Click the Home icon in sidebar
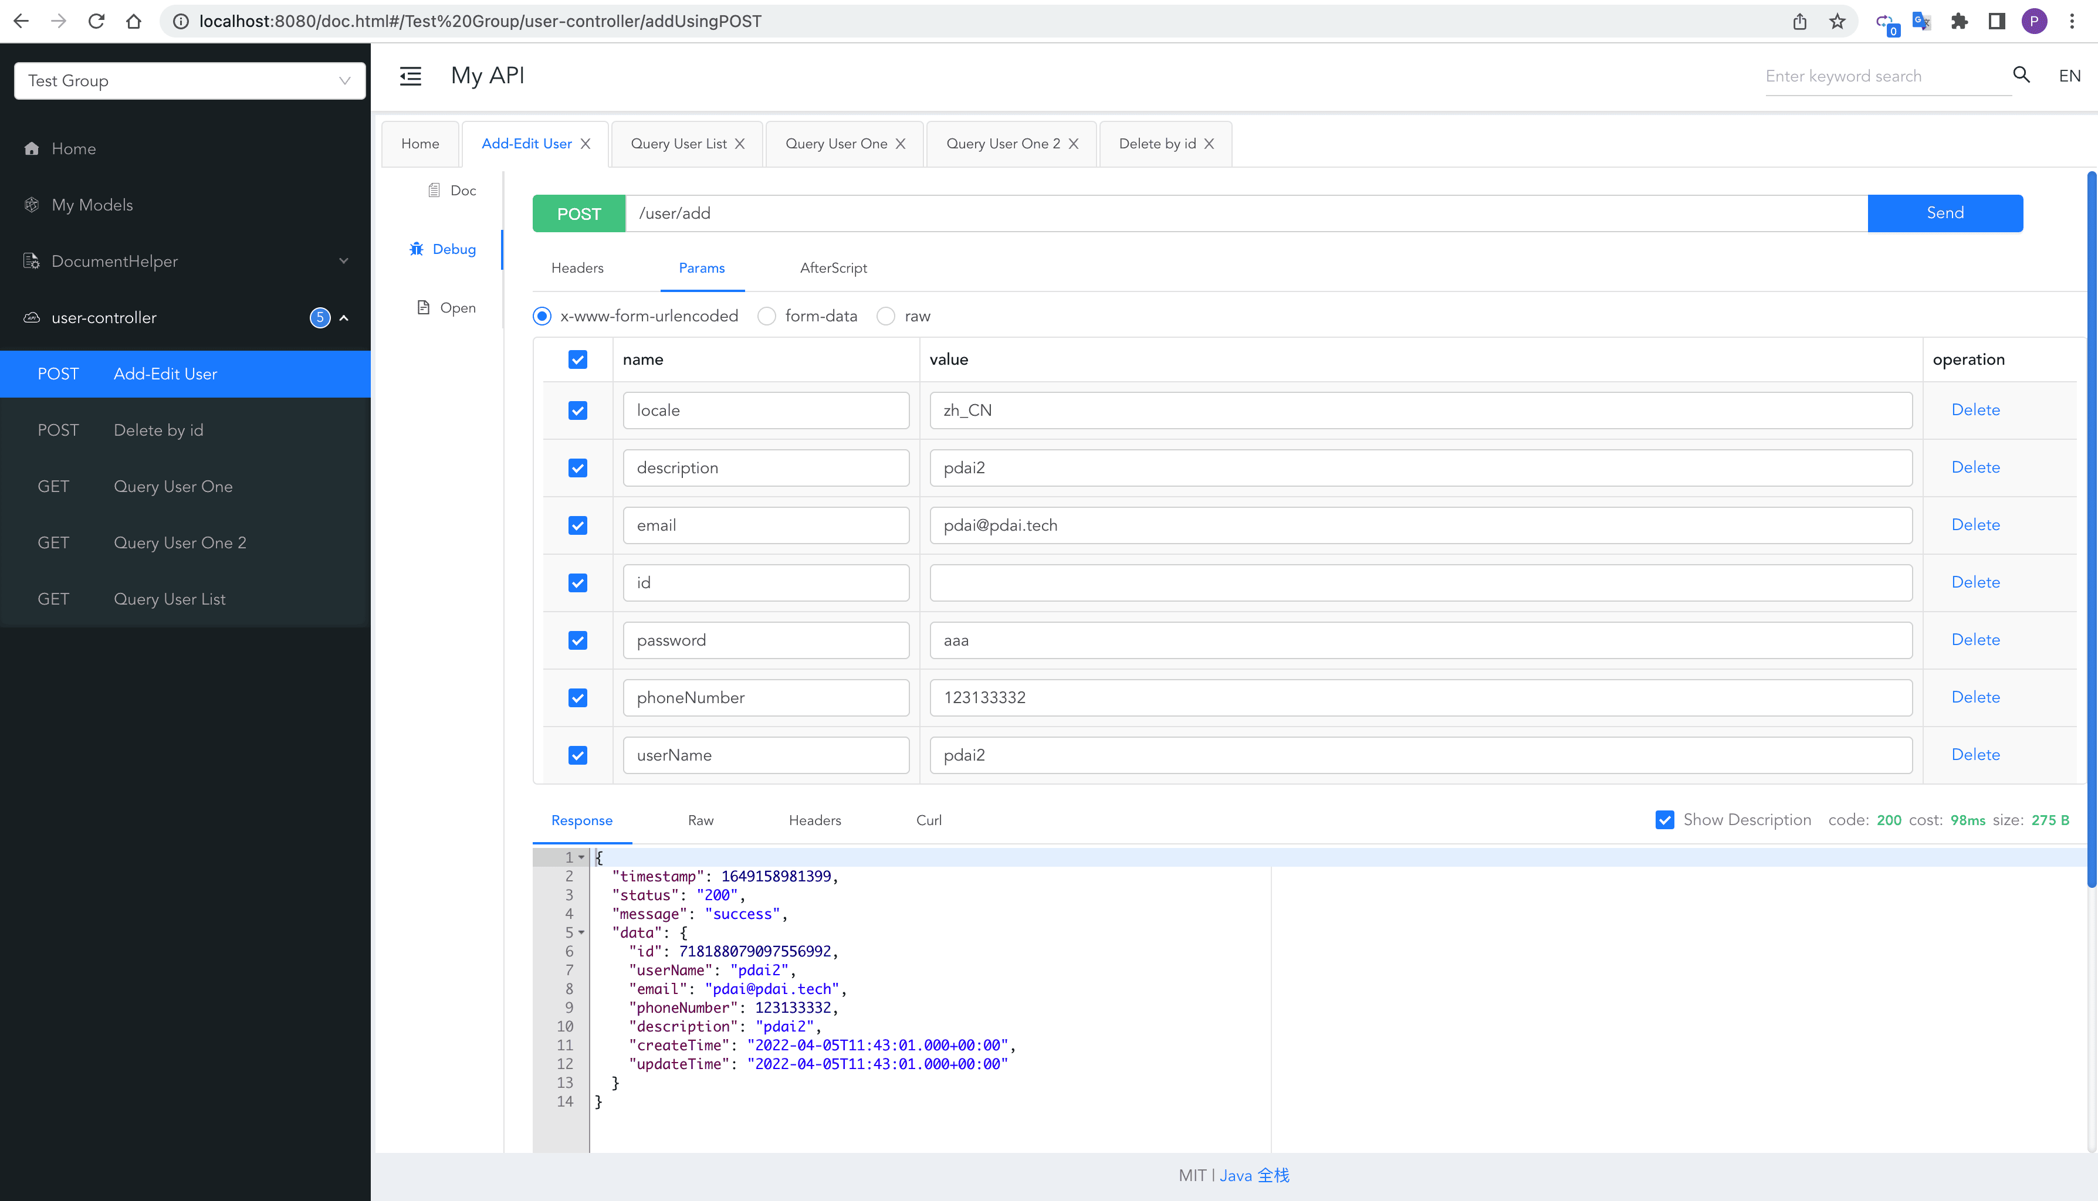The width and height of the screenshot is (2098, 1201). (x=32, y=148)
